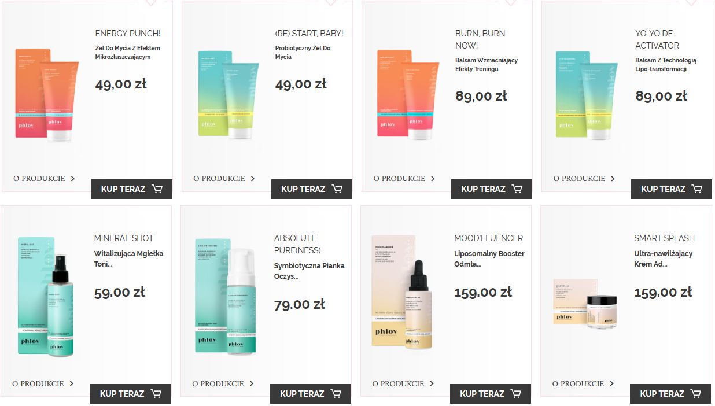Click cart icon on ENERGY PUNCH! buy button
The image size is (715, 406).
(157, 189)
